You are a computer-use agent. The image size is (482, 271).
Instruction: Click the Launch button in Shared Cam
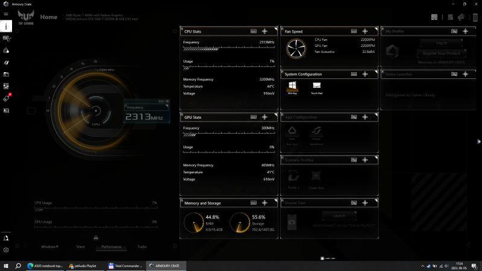[x=339, y=216]
